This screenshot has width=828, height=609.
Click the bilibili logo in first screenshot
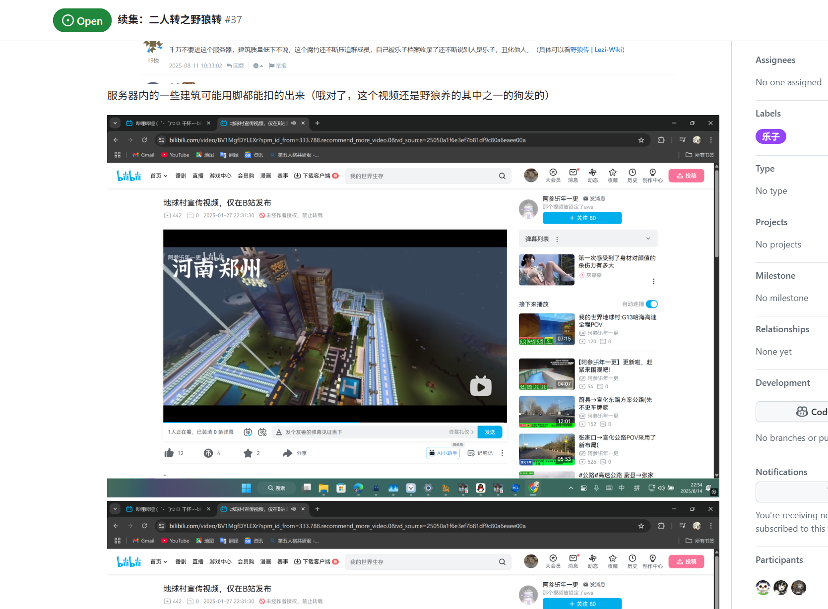click(x=128, y=176)
